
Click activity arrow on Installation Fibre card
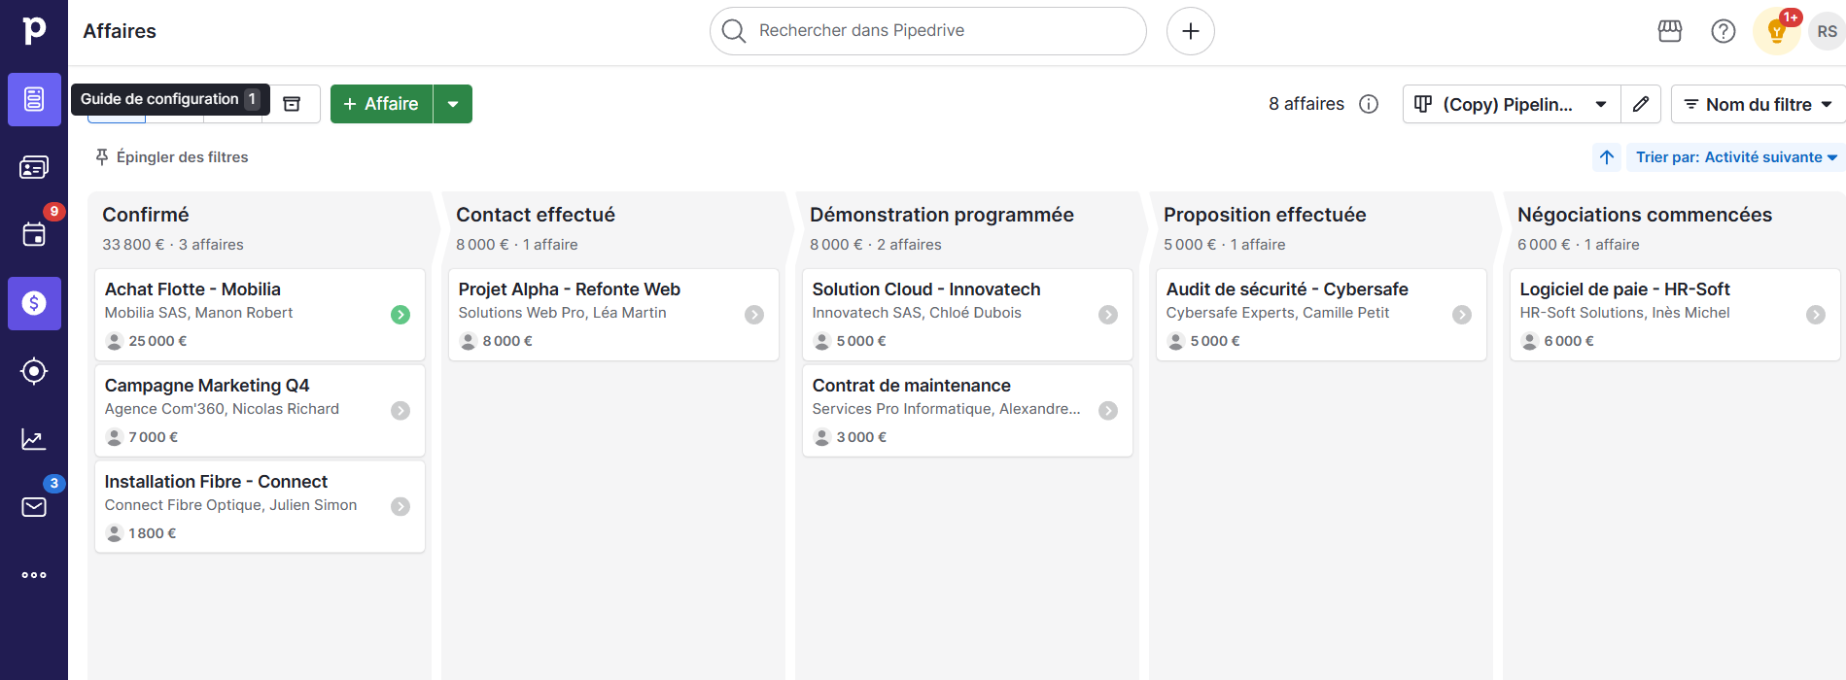click(401, 507)
